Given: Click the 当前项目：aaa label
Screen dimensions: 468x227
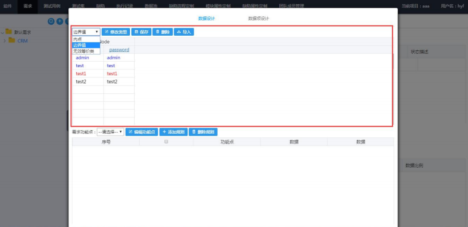Looking at the screenshot, I should (x=415, y=6).
